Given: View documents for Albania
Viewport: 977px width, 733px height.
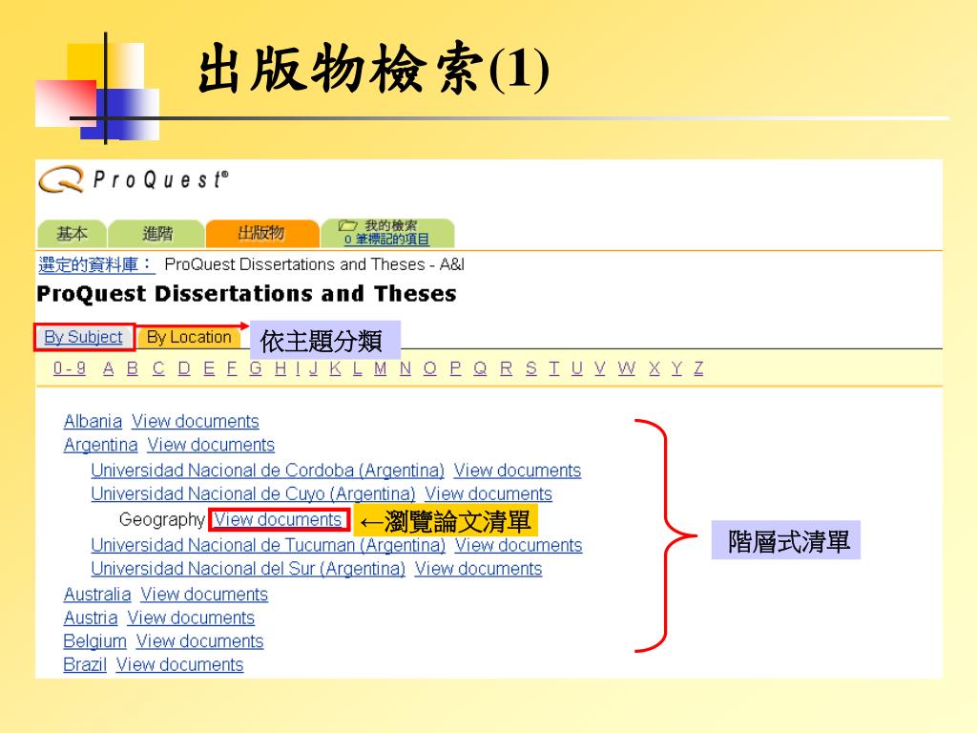Looking at the screenshot, I should pyautogui.click(x=195, y=421).
